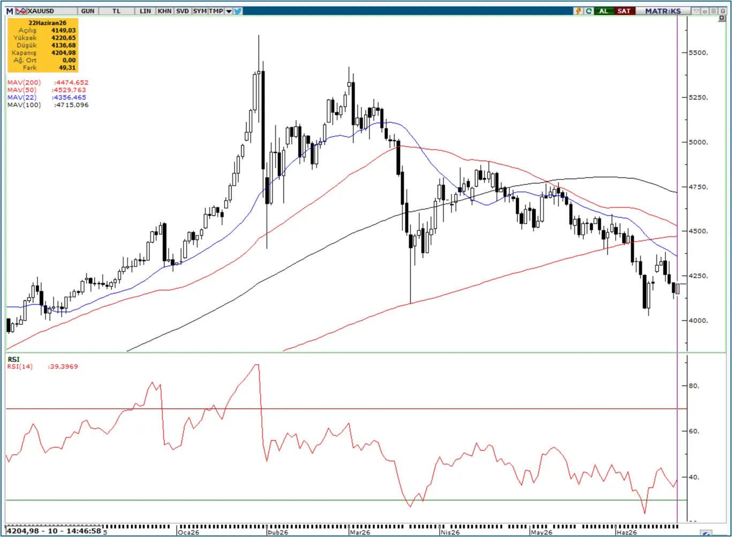This screenshot has height=537, width=732.
Task: Click the RSI panel title
Action: click(x=13, y=359)
